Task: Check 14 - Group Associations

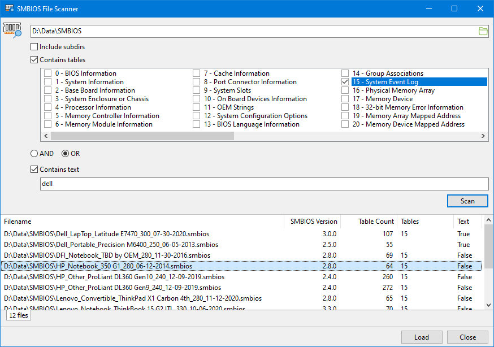Action: click(345, 73)
